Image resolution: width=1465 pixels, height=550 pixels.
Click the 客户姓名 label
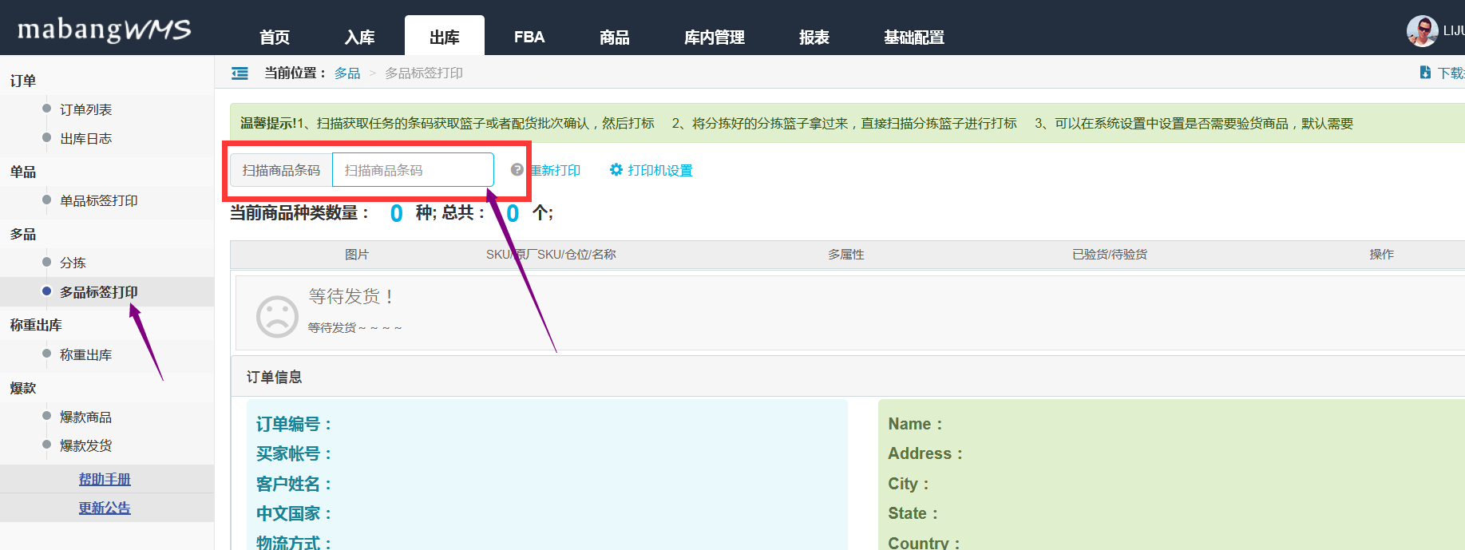294,484
